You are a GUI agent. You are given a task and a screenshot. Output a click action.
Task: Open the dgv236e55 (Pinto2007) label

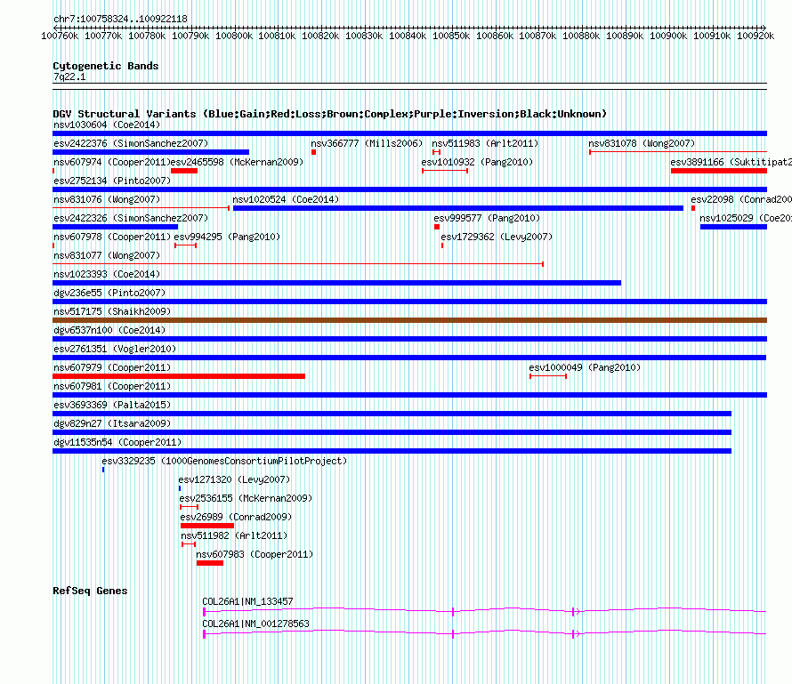pyautogui.click(x=109, y=293)
